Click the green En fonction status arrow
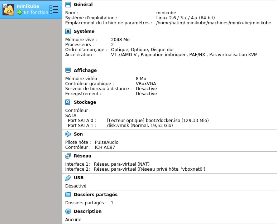This screenshot has width=277, height=224. (x=19, y=13)
